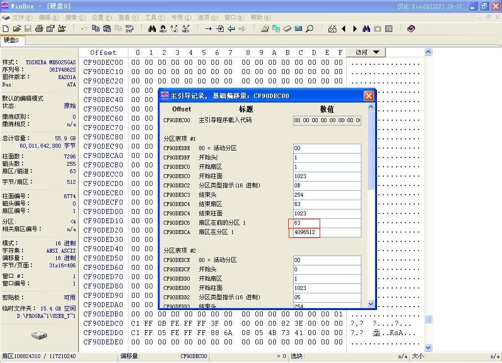Click the black left triangle navigation icon
This screenshot has height=363, width=502.
click(344, 29)
